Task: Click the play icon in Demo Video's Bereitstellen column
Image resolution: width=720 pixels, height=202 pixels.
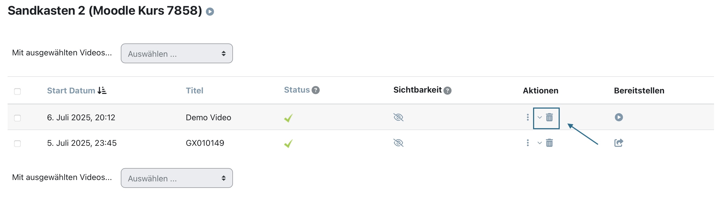Action: (619, 117)
